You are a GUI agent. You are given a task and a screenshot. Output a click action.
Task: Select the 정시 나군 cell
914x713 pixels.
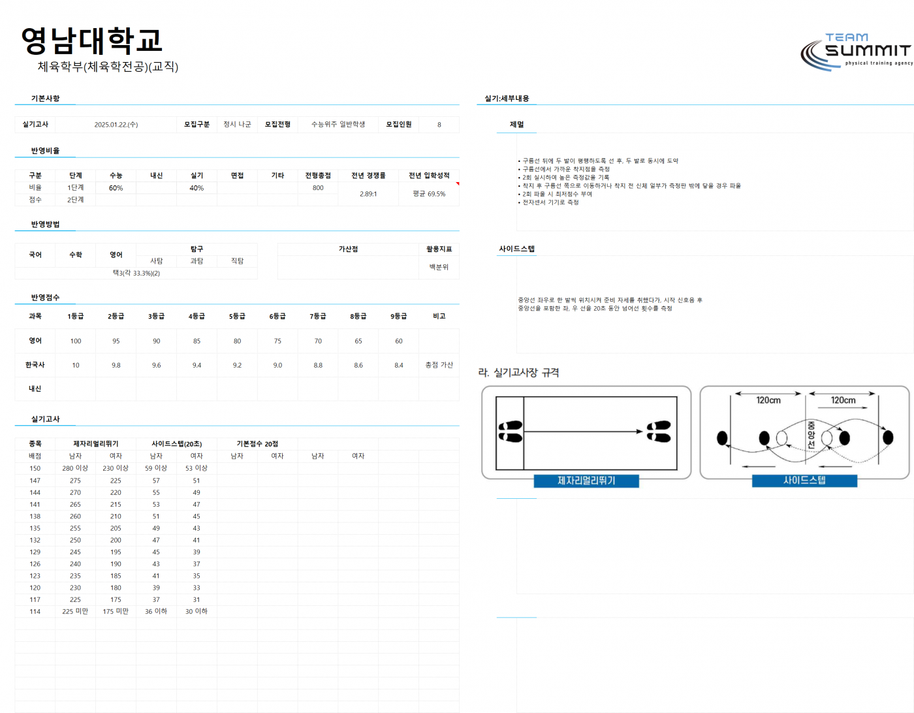237,124
